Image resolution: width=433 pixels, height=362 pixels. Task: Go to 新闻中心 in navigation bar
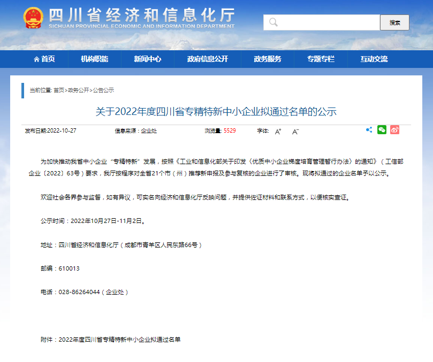tap(147, 59)
